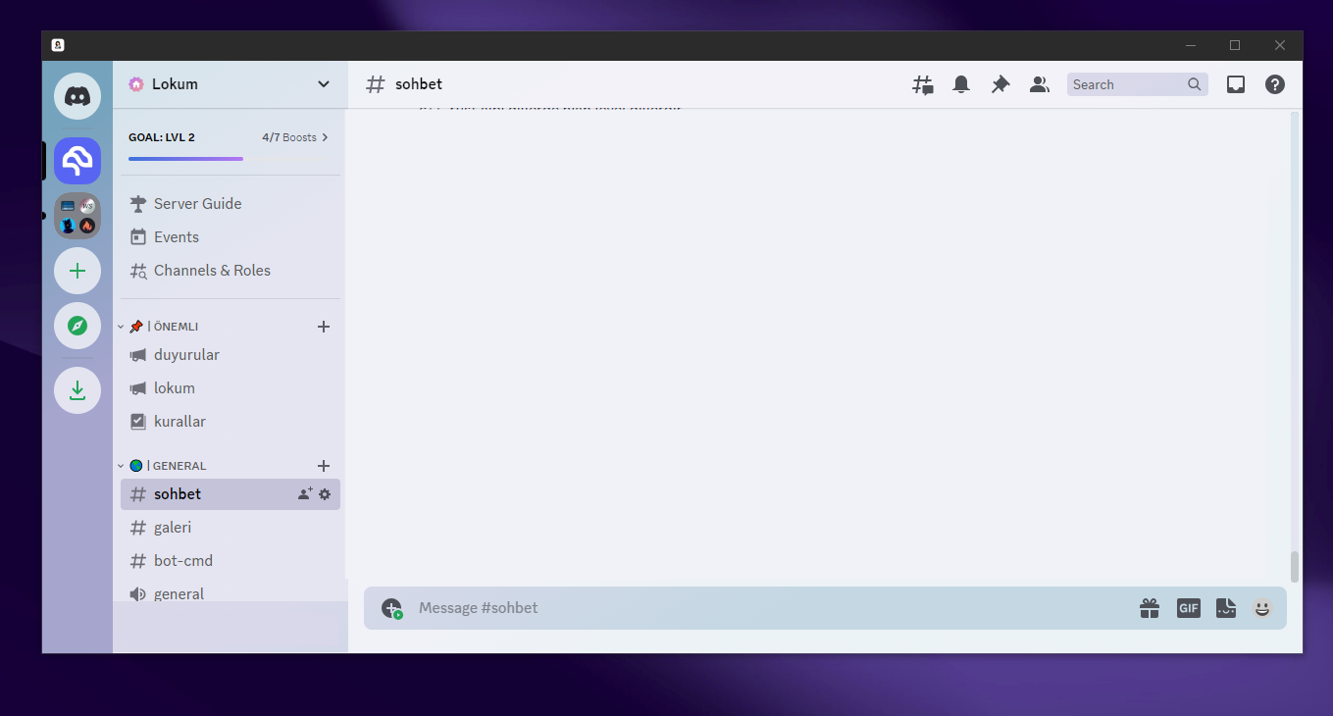Open the Inbox icon
The height and width of the screenshot is (716, 1333).
(1236, 84)
